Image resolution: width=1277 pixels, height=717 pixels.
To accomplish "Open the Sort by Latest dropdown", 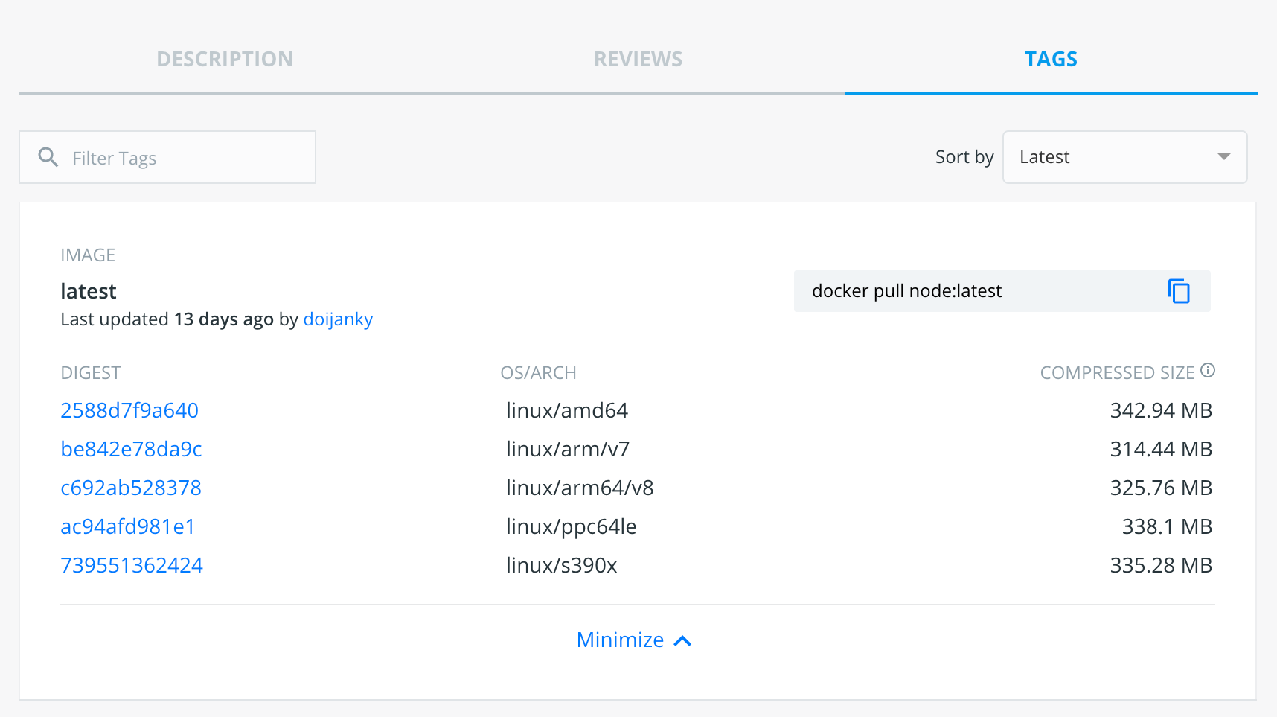I will click(x=1124, y=157).
